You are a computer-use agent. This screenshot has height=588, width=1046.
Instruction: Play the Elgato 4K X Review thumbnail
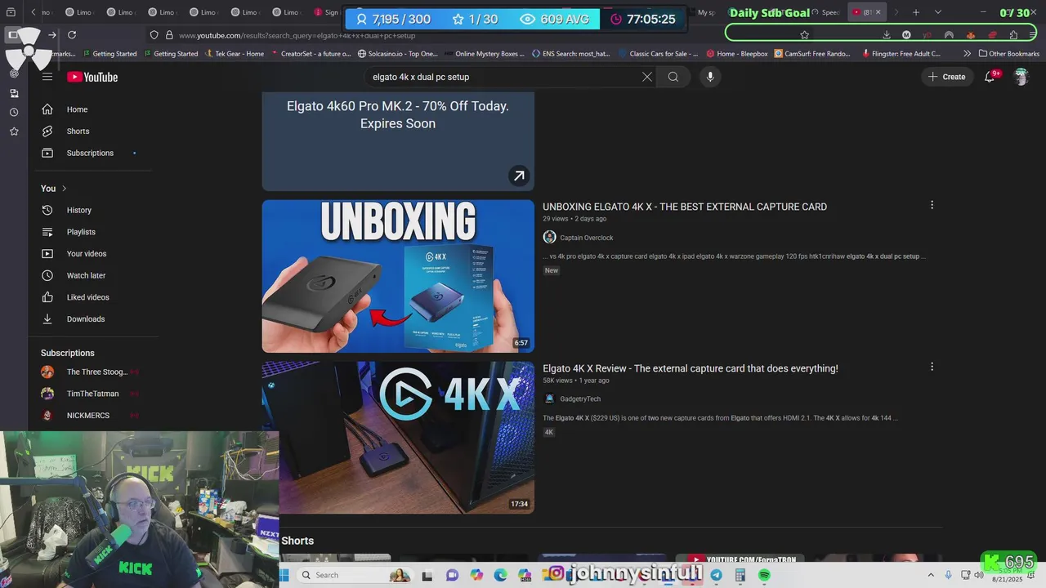(x=398, y=438)
